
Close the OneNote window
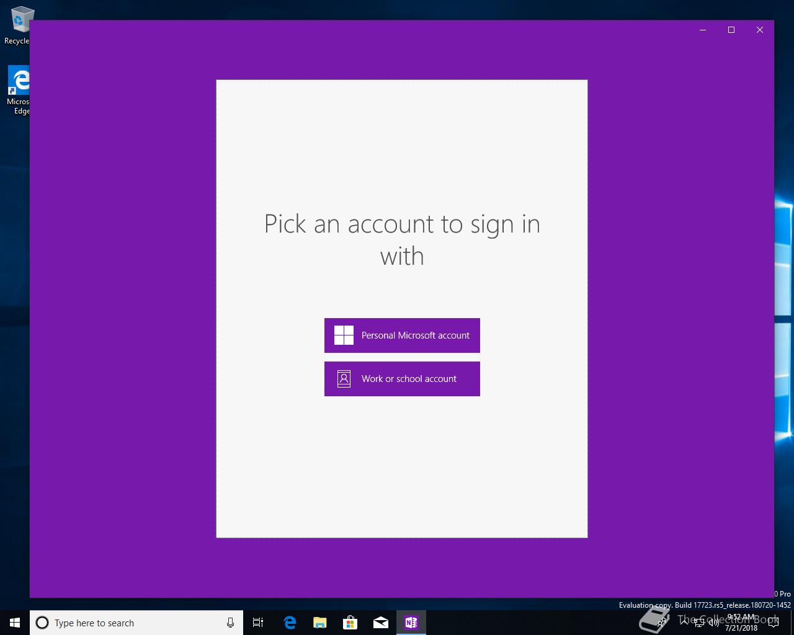pyautogui.click(x=760, y=30)
